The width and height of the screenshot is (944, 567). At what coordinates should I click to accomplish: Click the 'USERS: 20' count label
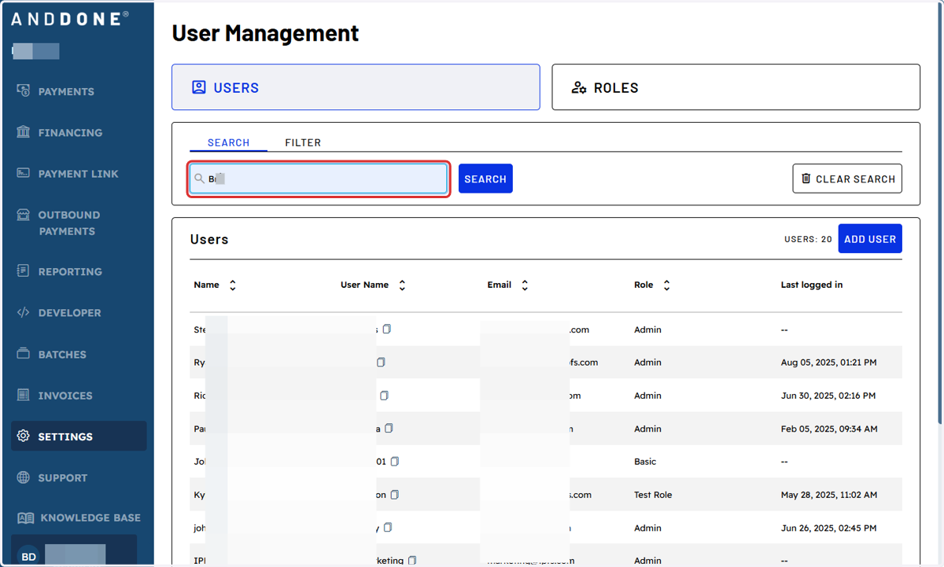tap(808, 239)
